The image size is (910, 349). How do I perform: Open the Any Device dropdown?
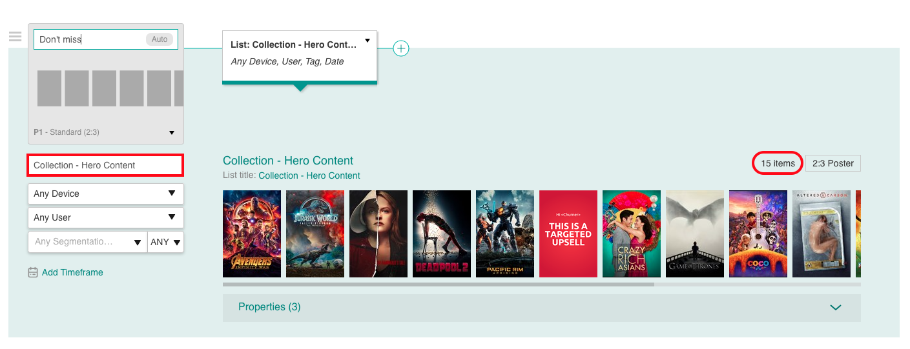click(x=106, y=194)
